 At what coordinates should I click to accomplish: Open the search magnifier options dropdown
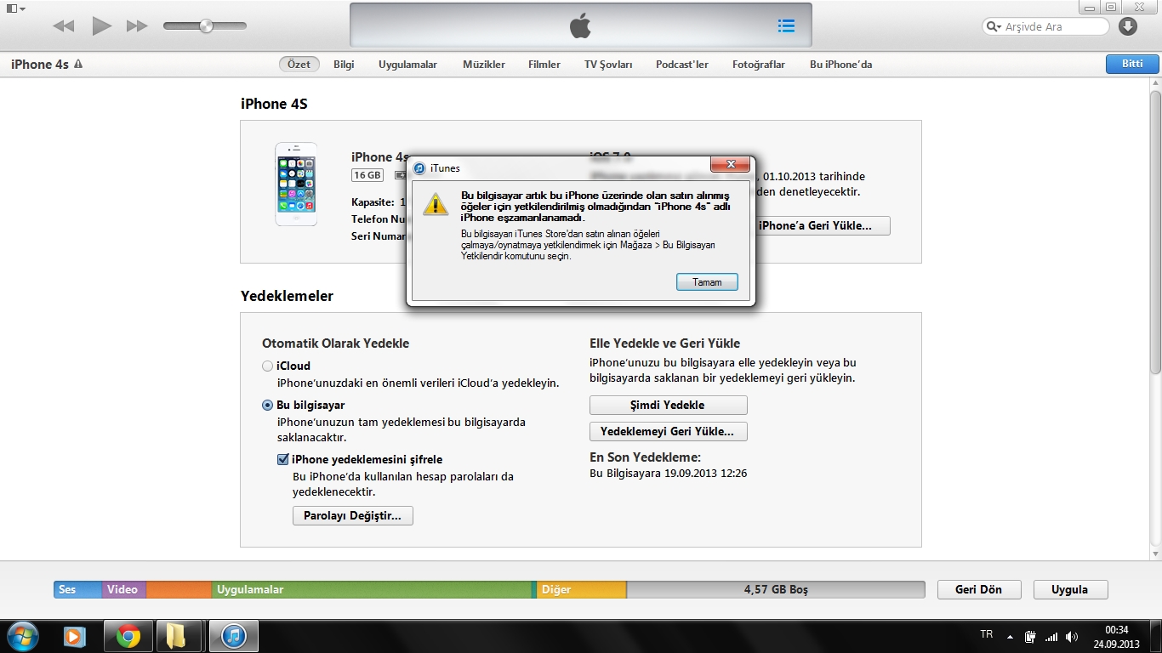point(994,26)
